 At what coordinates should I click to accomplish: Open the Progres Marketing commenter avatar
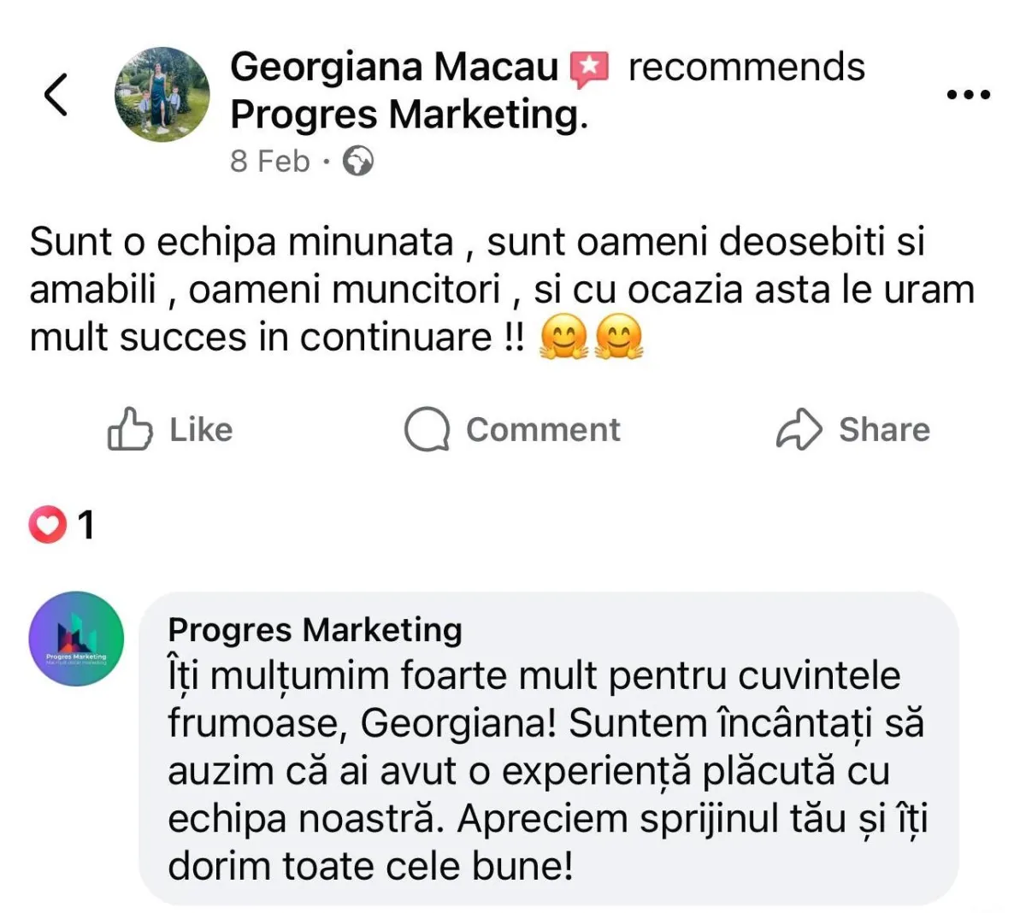click(77, 639)
